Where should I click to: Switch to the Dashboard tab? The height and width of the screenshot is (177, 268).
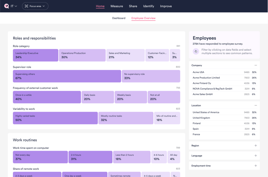click(119, 18)
